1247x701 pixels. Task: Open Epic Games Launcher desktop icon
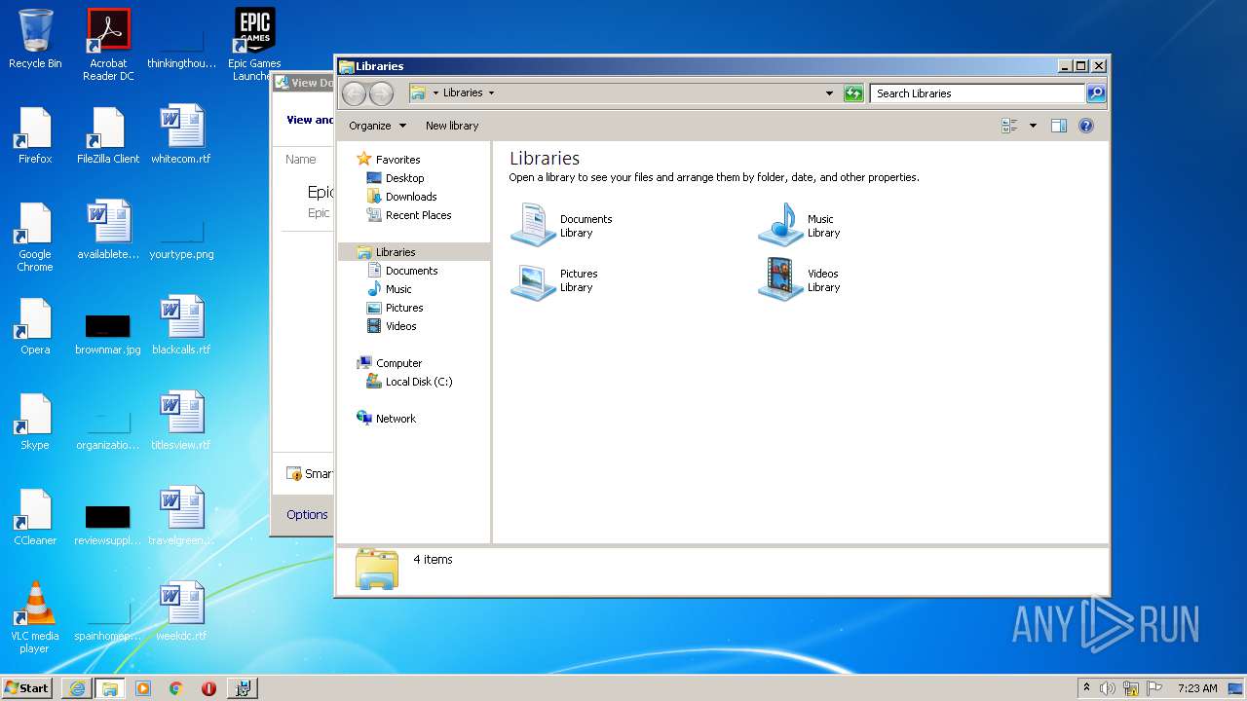point(254,45)
